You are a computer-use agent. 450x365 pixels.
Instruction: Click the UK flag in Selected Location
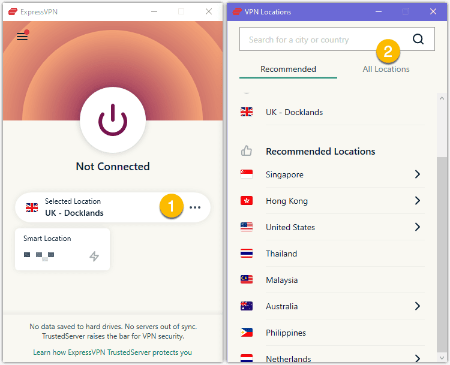(x=32, y=207)
